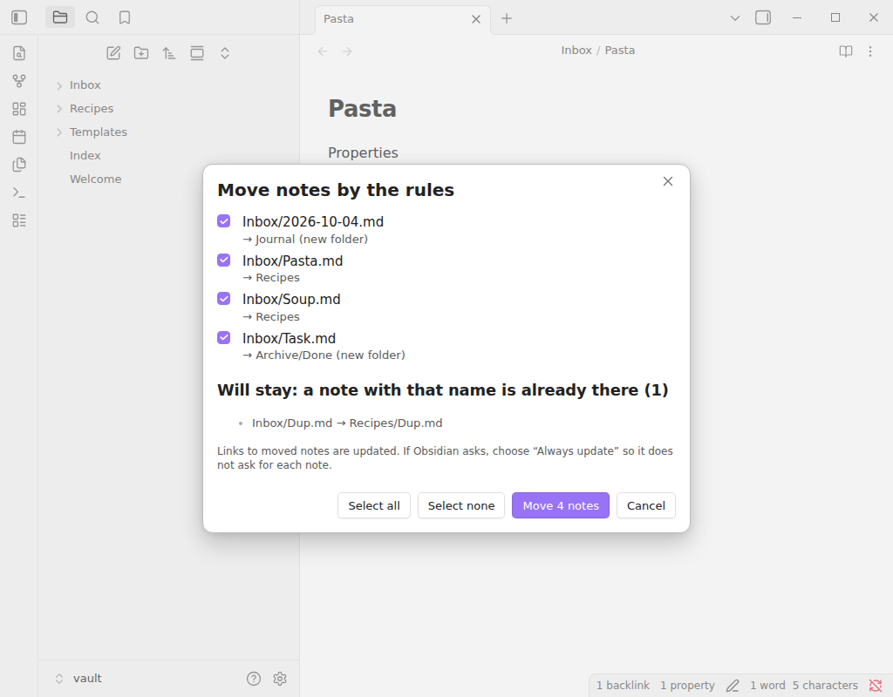Image resolution: width=893 pixels, height=697 pixels.
Task: Toggle the right sidebar icon
Action: pos(763,17)
